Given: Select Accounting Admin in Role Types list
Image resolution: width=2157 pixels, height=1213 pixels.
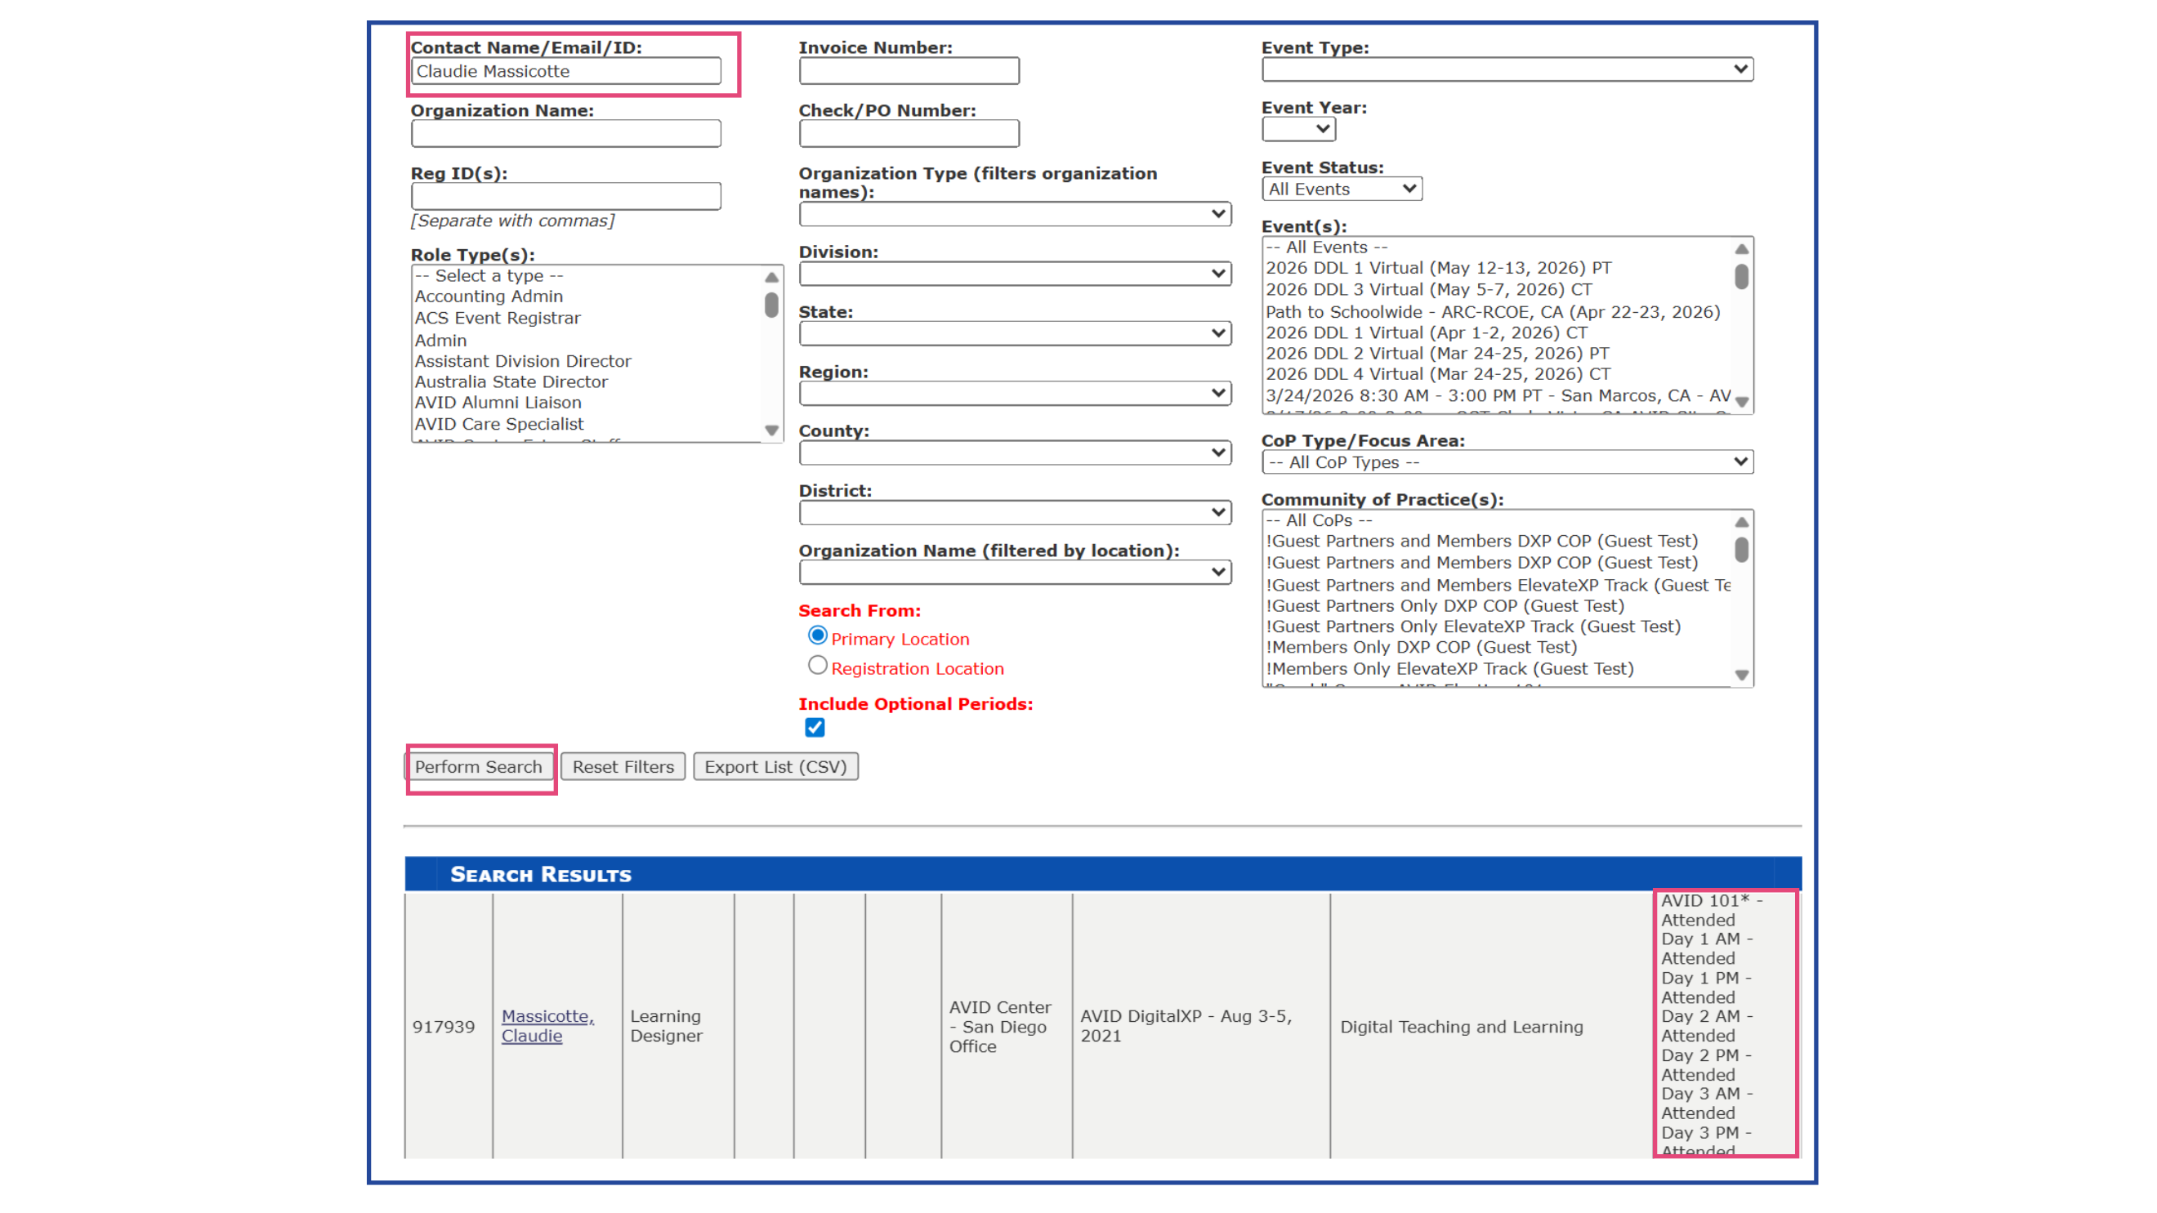Looking at the screenshot, I should pyautogui.click(x=489, y=297).
